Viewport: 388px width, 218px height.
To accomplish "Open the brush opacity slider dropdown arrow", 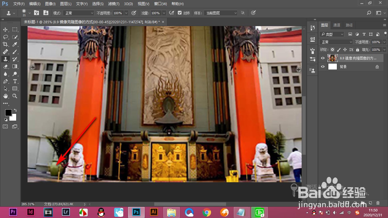I will click(x=126, y=13).
